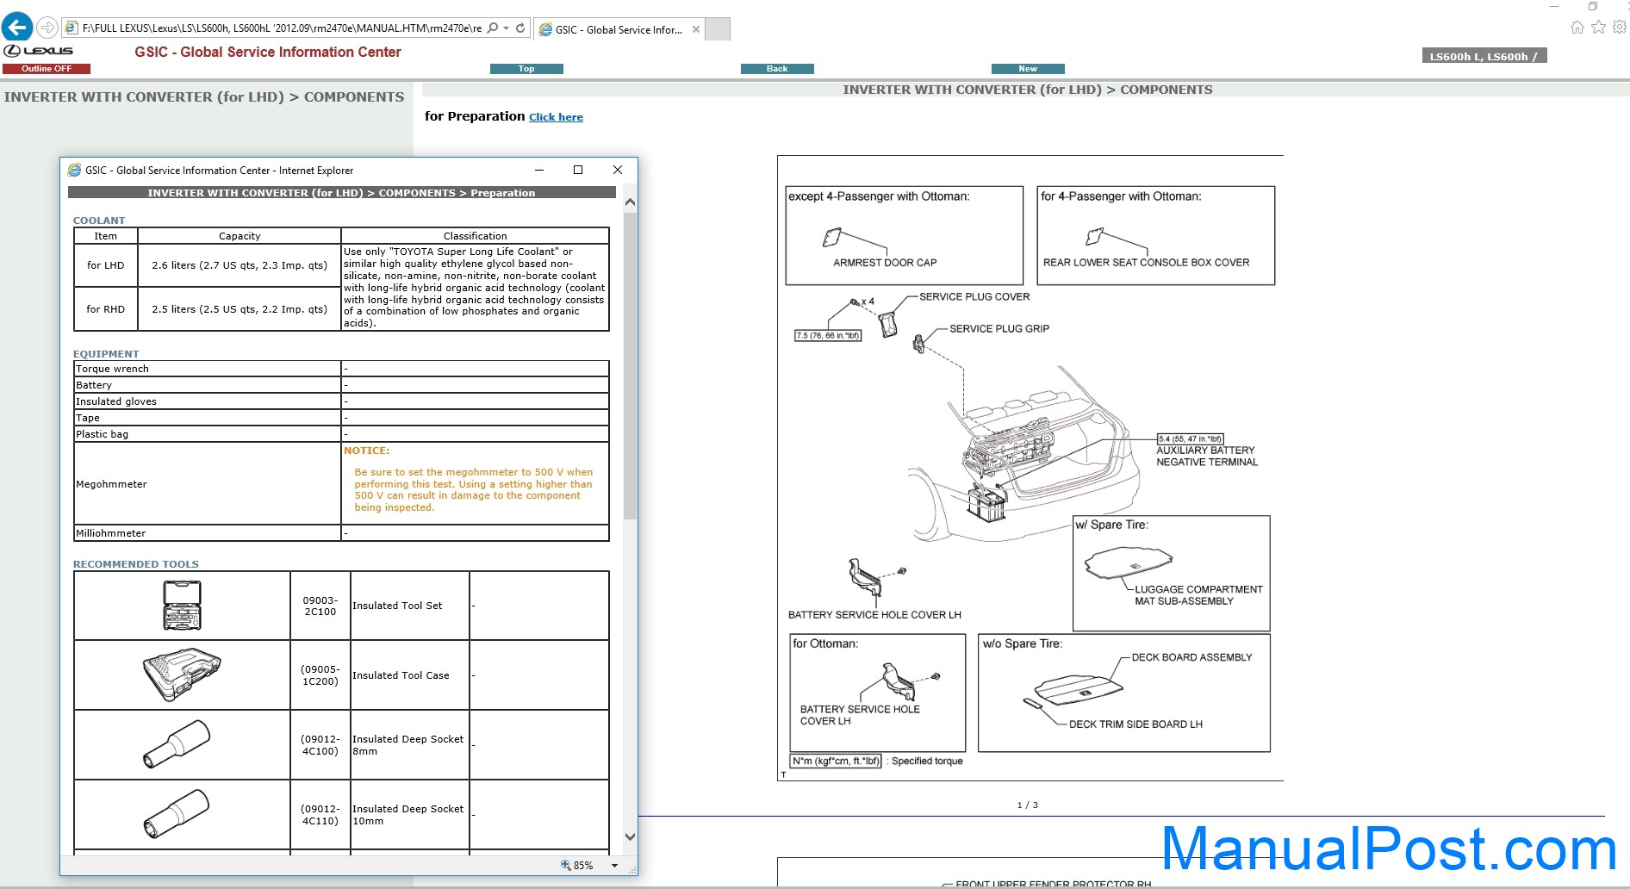Click the Lexus logo
This screenshot has height=889, width=1630.
coord(39,51)
